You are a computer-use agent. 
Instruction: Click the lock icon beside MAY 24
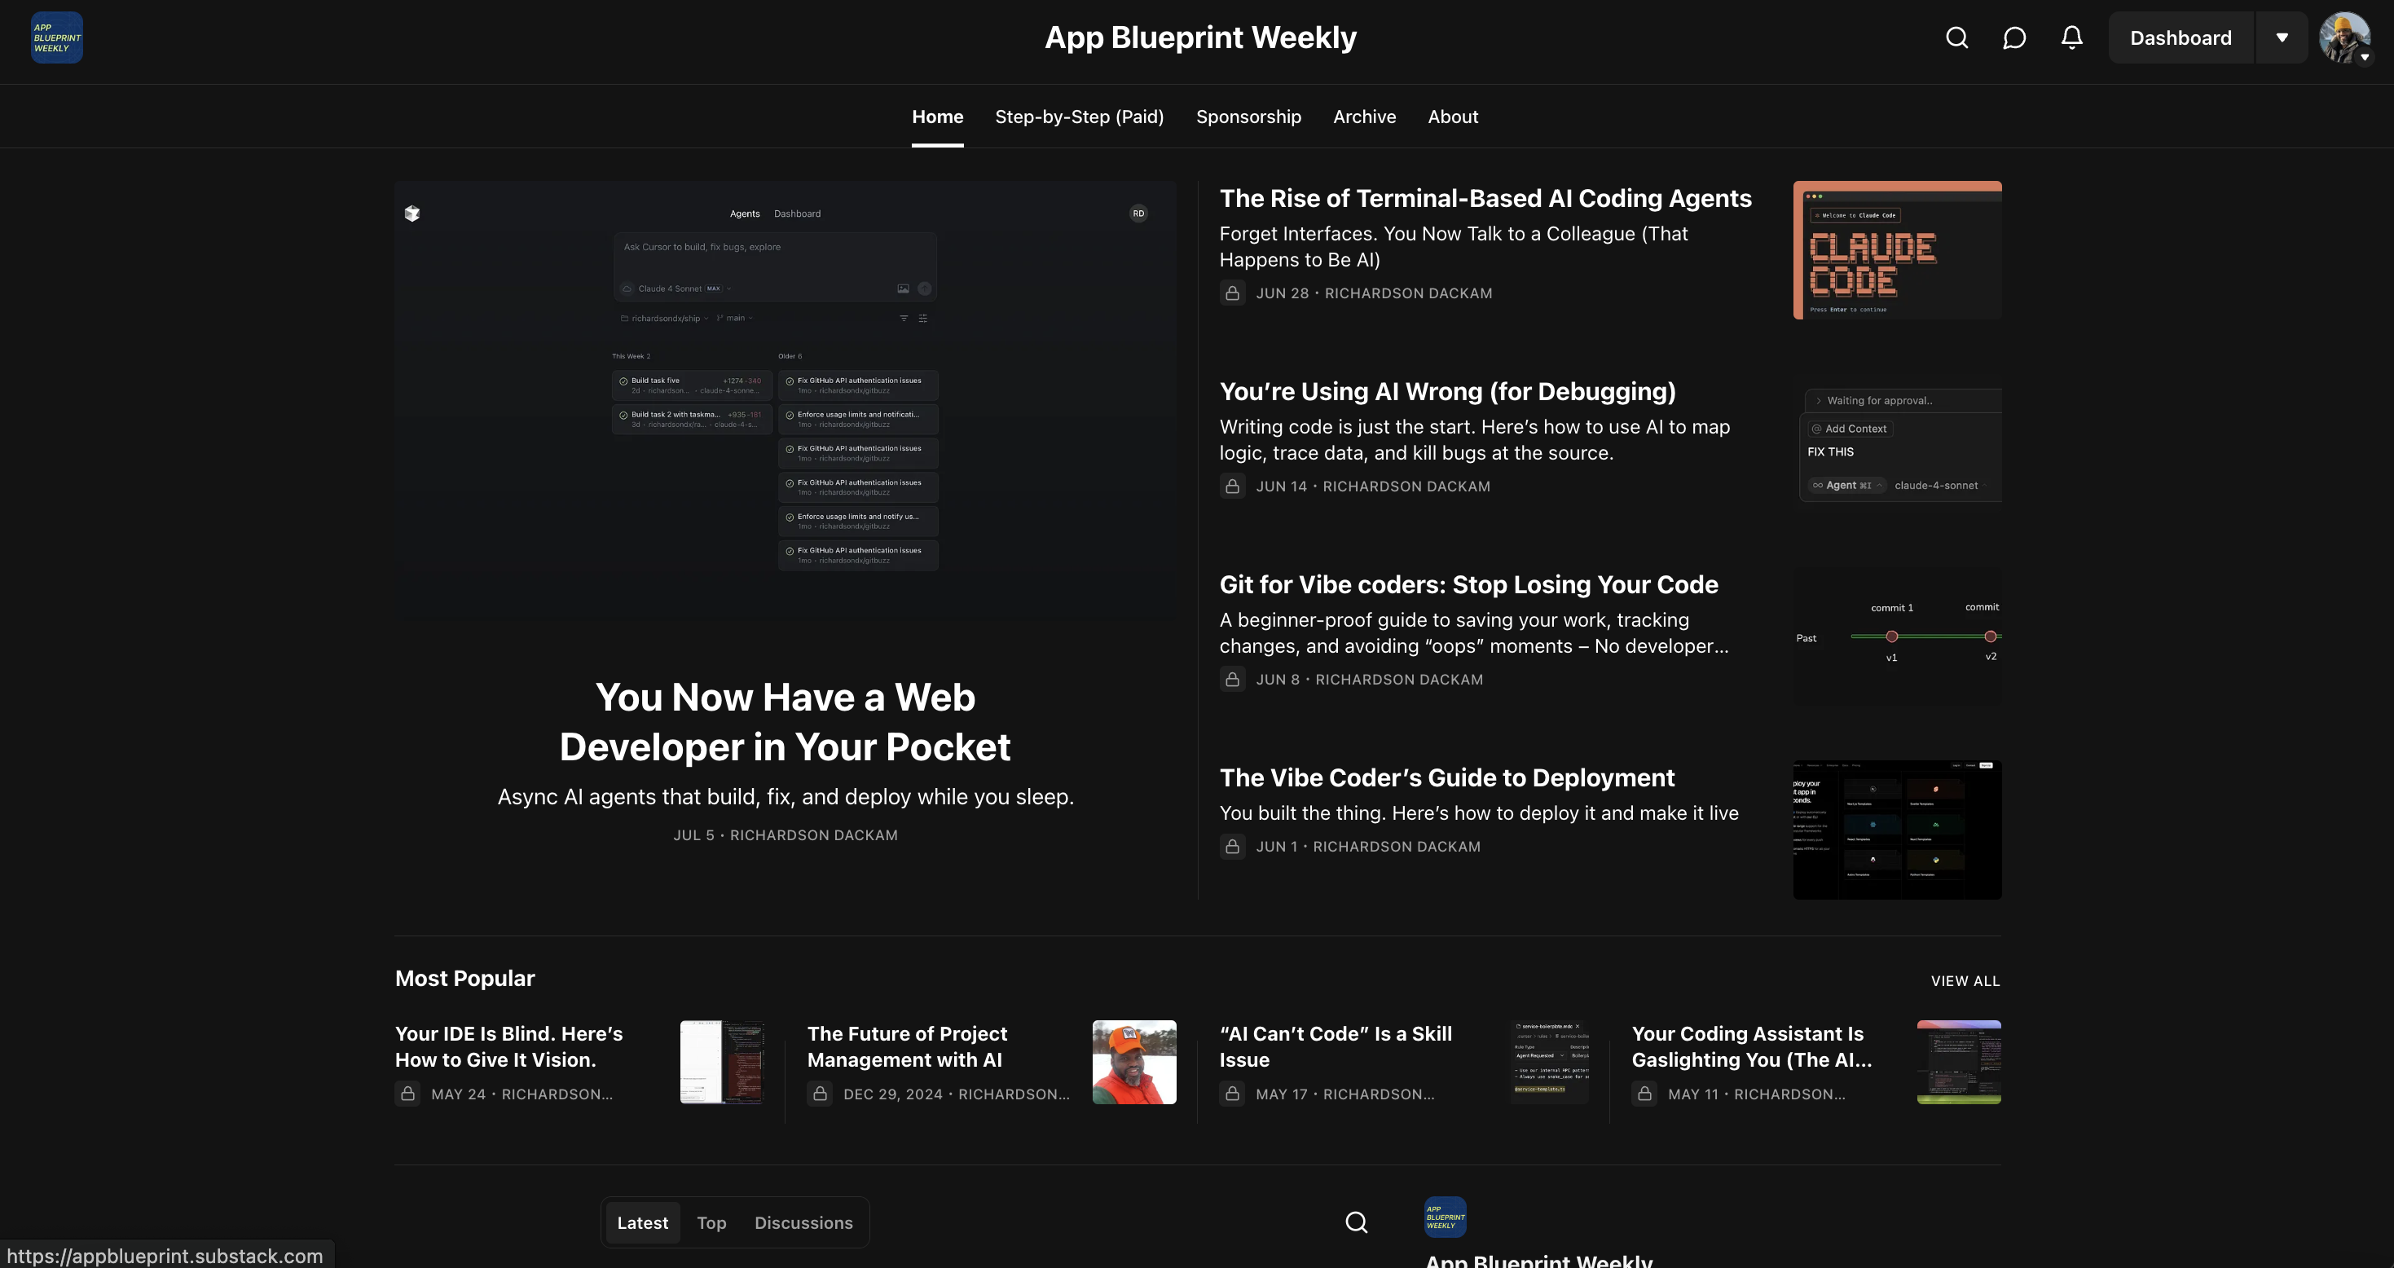[x=408, y=1094]
